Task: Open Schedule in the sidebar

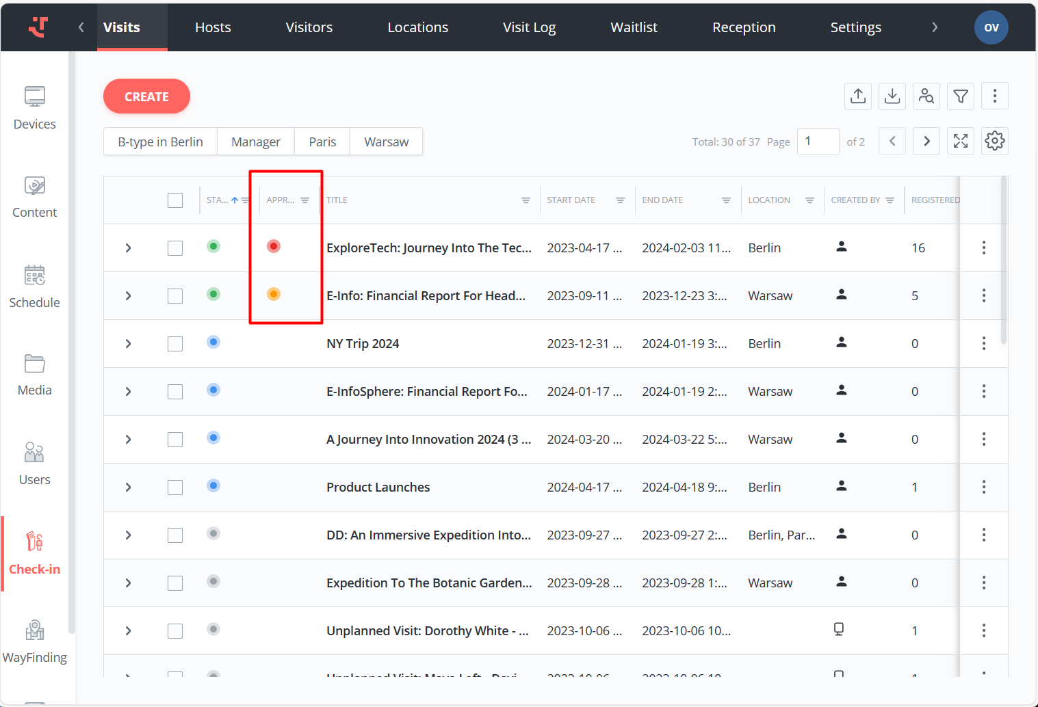Action: [34, 286]
